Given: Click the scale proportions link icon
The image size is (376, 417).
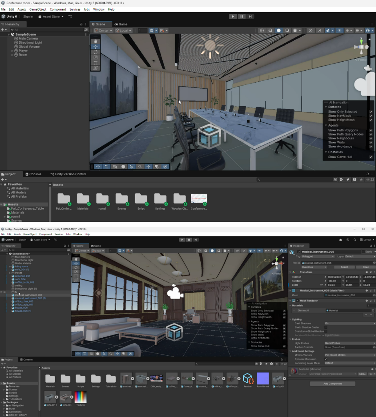Looking at the screenshot, I should pos(321,285).
